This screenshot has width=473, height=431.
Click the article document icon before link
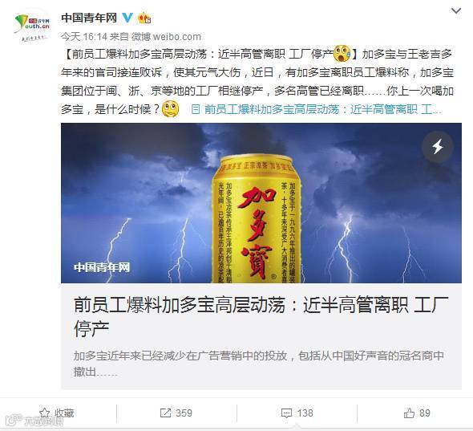[196, 109]
